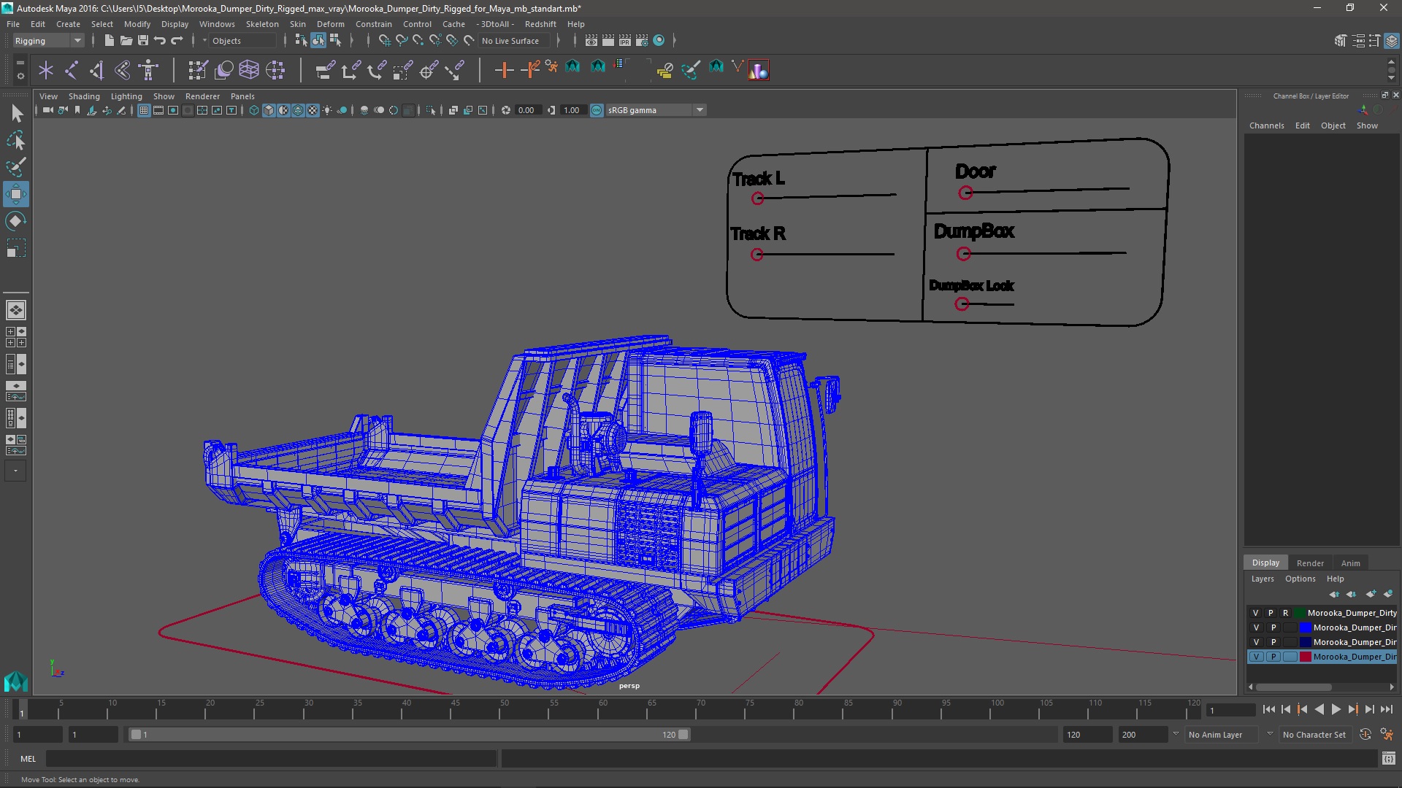Go to start of playback range
Screen dimensions: 1402x788
pyautogui.click(x=1268, y=709)
